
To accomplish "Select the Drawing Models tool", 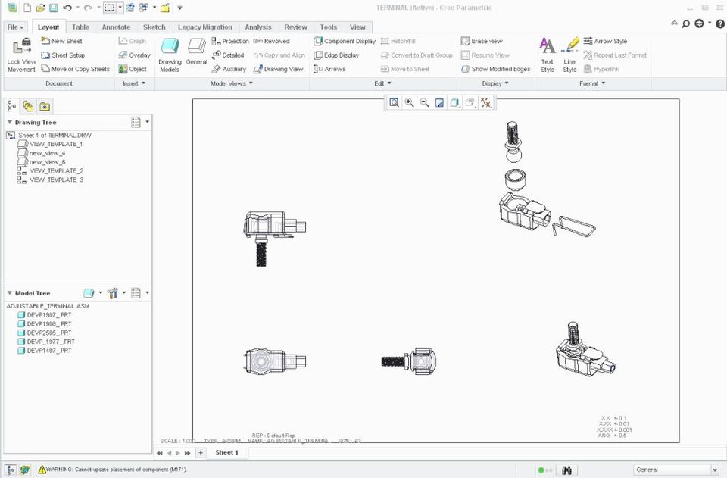I will [171, 53].
